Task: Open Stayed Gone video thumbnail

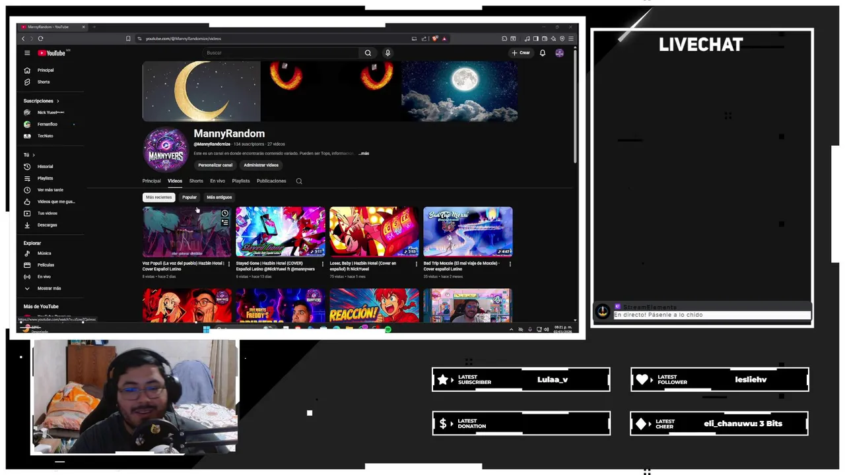Action: pos(281,232)
